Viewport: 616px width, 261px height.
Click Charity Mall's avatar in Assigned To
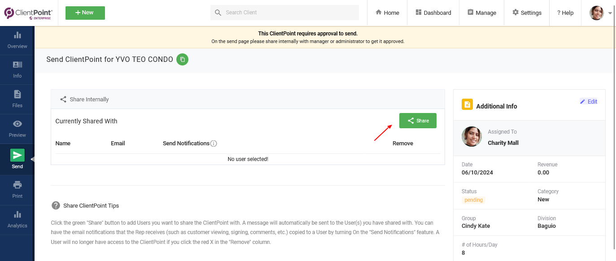point(472,136)
